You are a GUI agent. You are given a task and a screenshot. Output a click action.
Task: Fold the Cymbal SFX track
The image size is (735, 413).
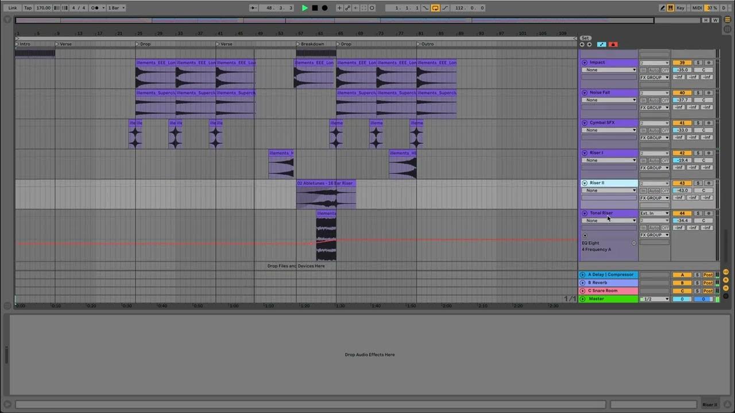[585, 123]
